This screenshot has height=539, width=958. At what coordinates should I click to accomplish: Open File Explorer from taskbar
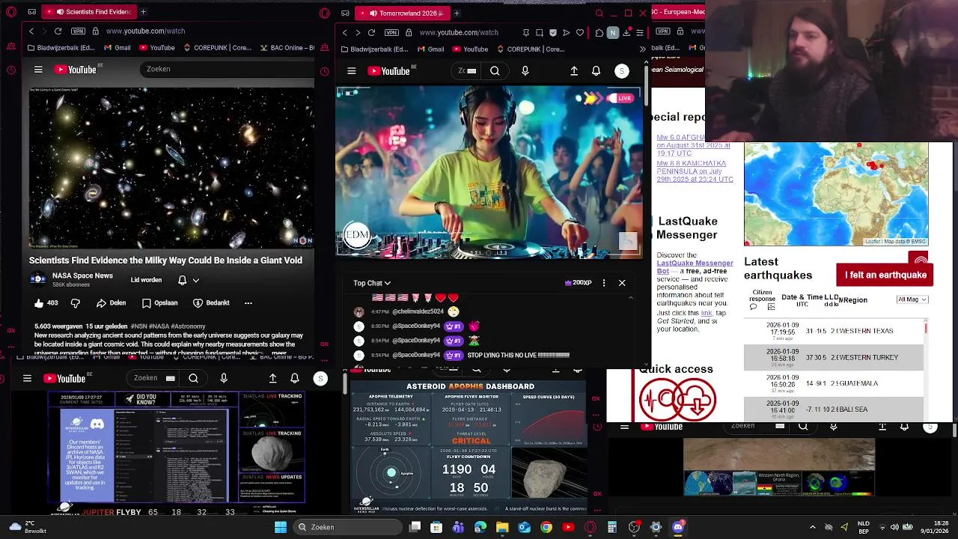coord(502,527)
